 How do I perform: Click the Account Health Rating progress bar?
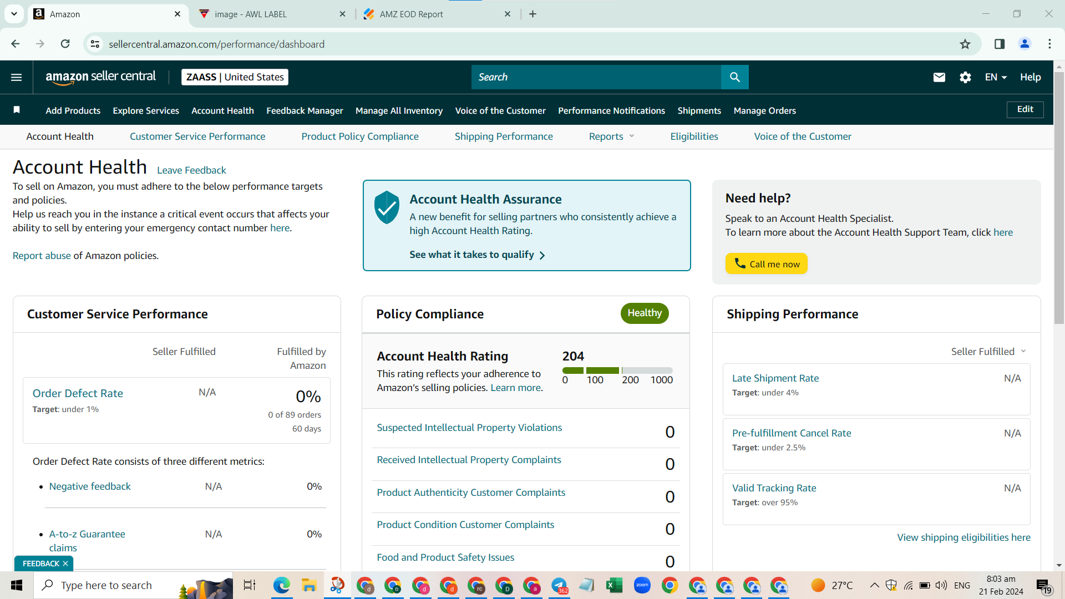click(x=617, y=370)
